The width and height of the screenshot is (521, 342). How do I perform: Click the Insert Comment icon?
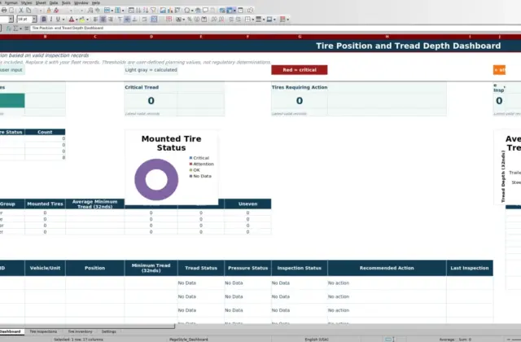pyautogui.click(x=205, y=11)
